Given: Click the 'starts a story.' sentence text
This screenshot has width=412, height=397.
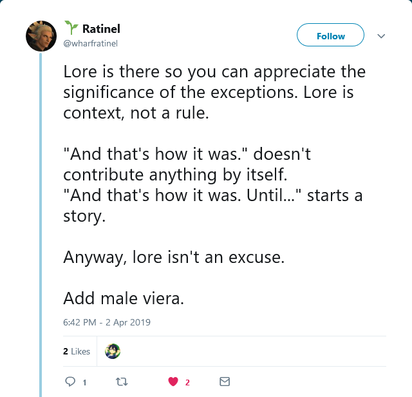Looking at the screenshot, I should [213, 206].
